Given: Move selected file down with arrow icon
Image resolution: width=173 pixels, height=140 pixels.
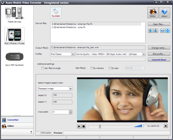Looking at the screenshot, I should [156, 31].
